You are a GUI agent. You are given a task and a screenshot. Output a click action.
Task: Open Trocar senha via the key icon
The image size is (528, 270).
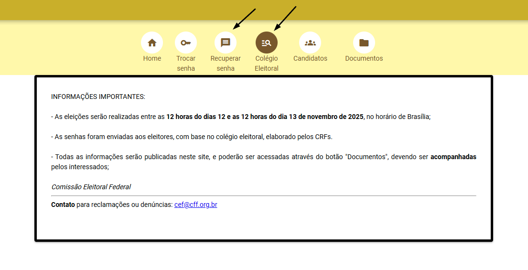(x=186, y=43)
